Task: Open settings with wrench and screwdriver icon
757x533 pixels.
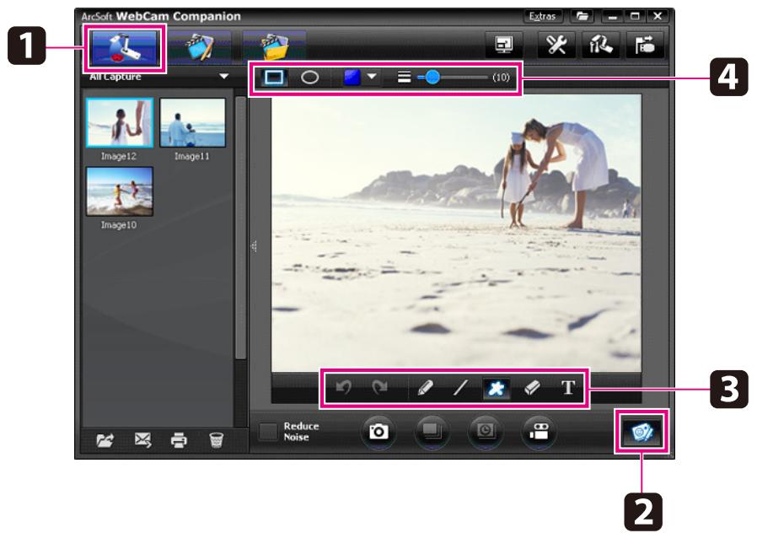Action: 556,46
